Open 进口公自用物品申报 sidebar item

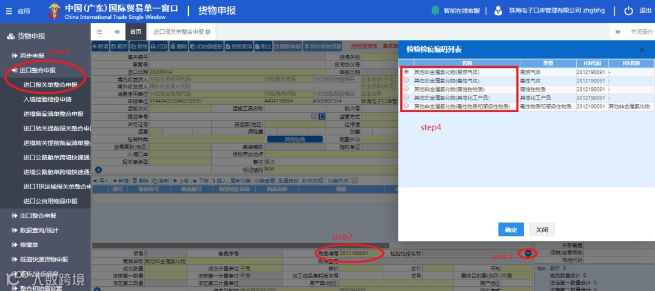click(50, 201)
